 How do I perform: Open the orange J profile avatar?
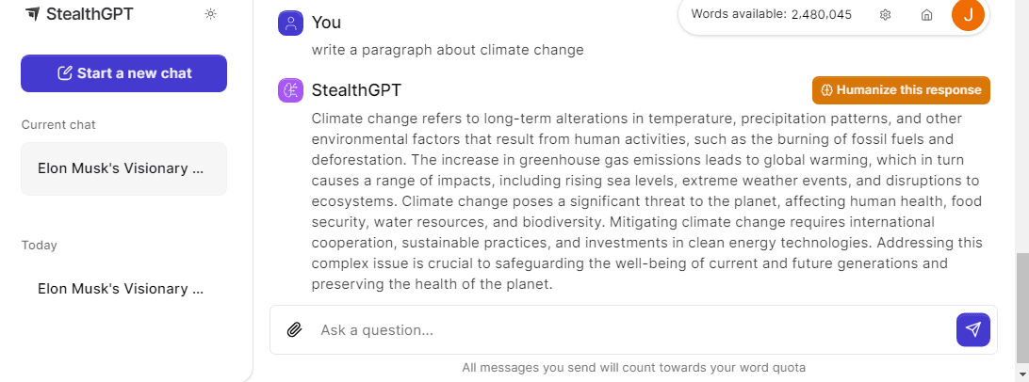[x=968, y=14]
